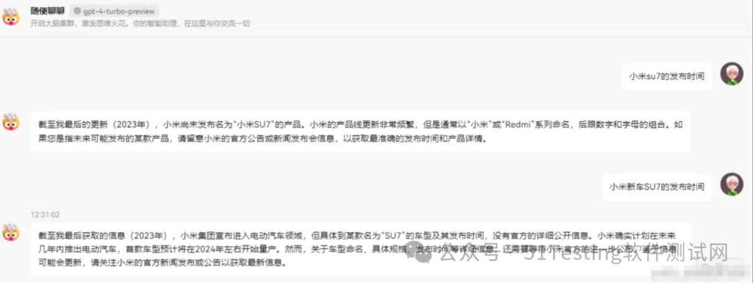Select the first assistant reply about 小米SU7
The height and width of the screenshot is (283, 753).
[x=361, y=132]
